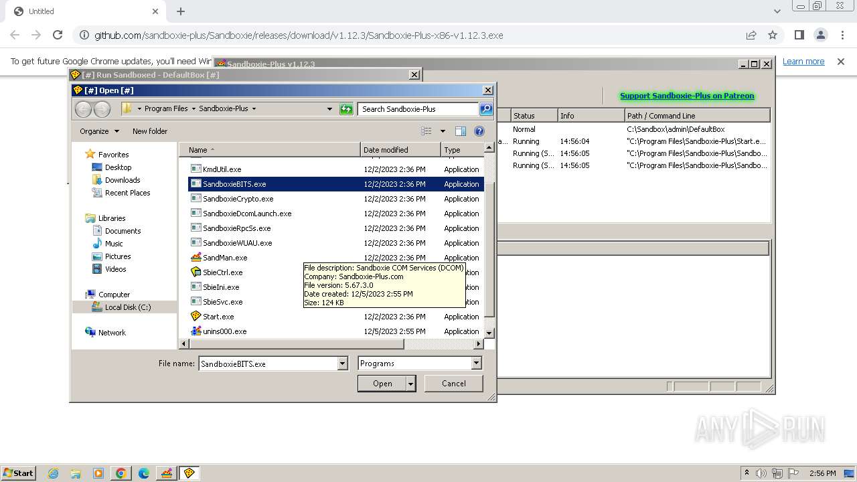The height and width of the screenshot is (482, 857).
Task: Refresh the Sandboxie-Plus folder view
Action: (x=346, y=108)
